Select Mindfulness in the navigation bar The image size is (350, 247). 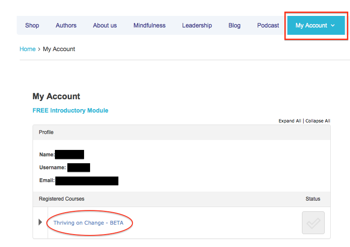pos(150,25)
